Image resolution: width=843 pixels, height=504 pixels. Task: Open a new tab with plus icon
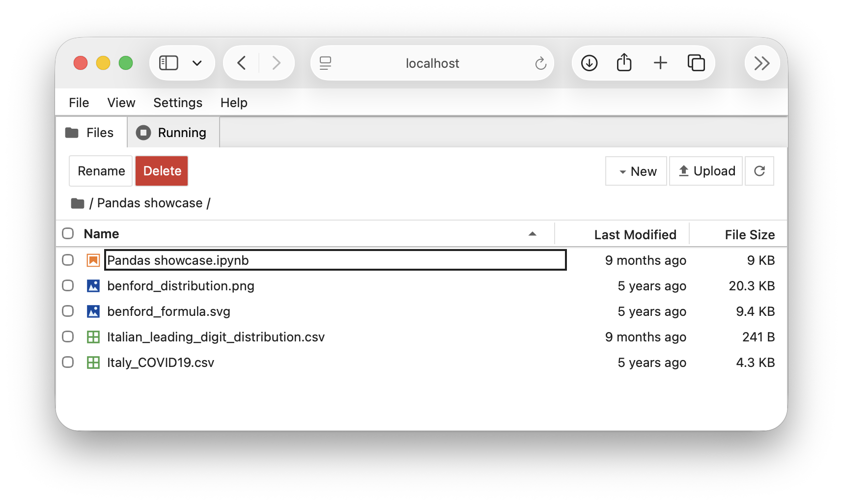(660, 63)
